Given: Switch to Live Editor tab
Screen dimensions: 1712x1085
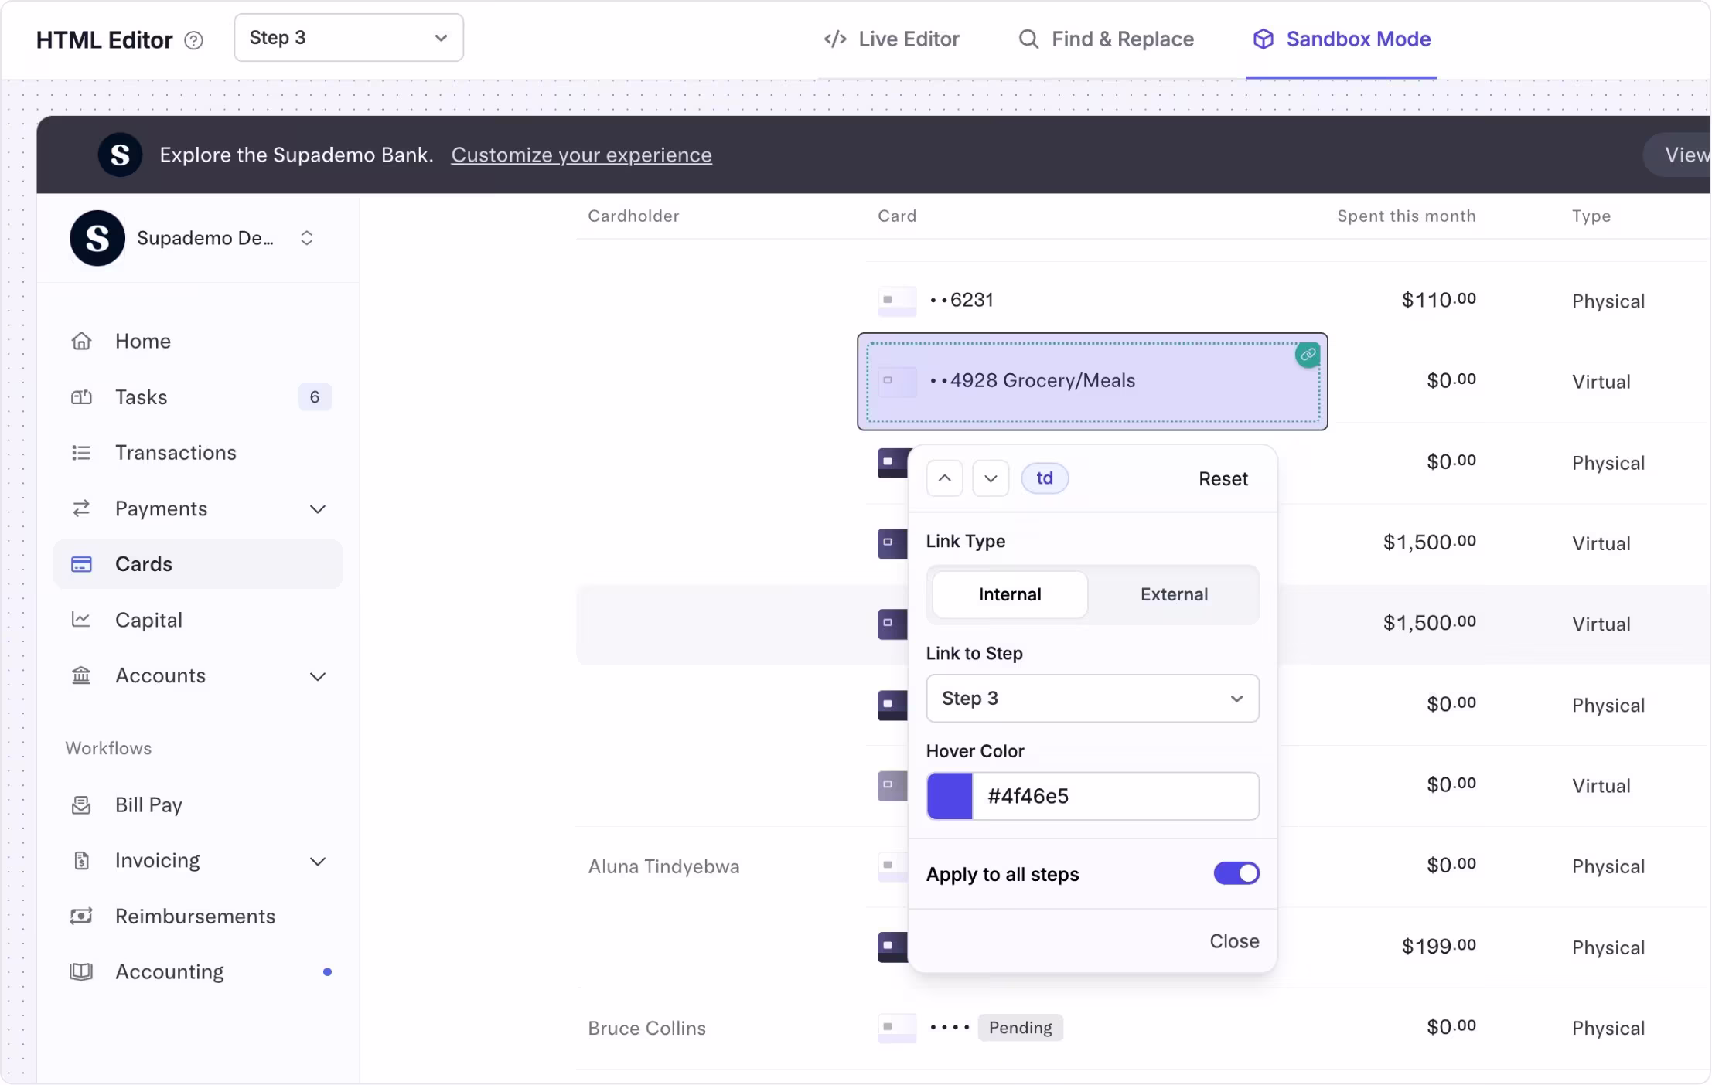Looking at the screenshot, I should 892,39.
